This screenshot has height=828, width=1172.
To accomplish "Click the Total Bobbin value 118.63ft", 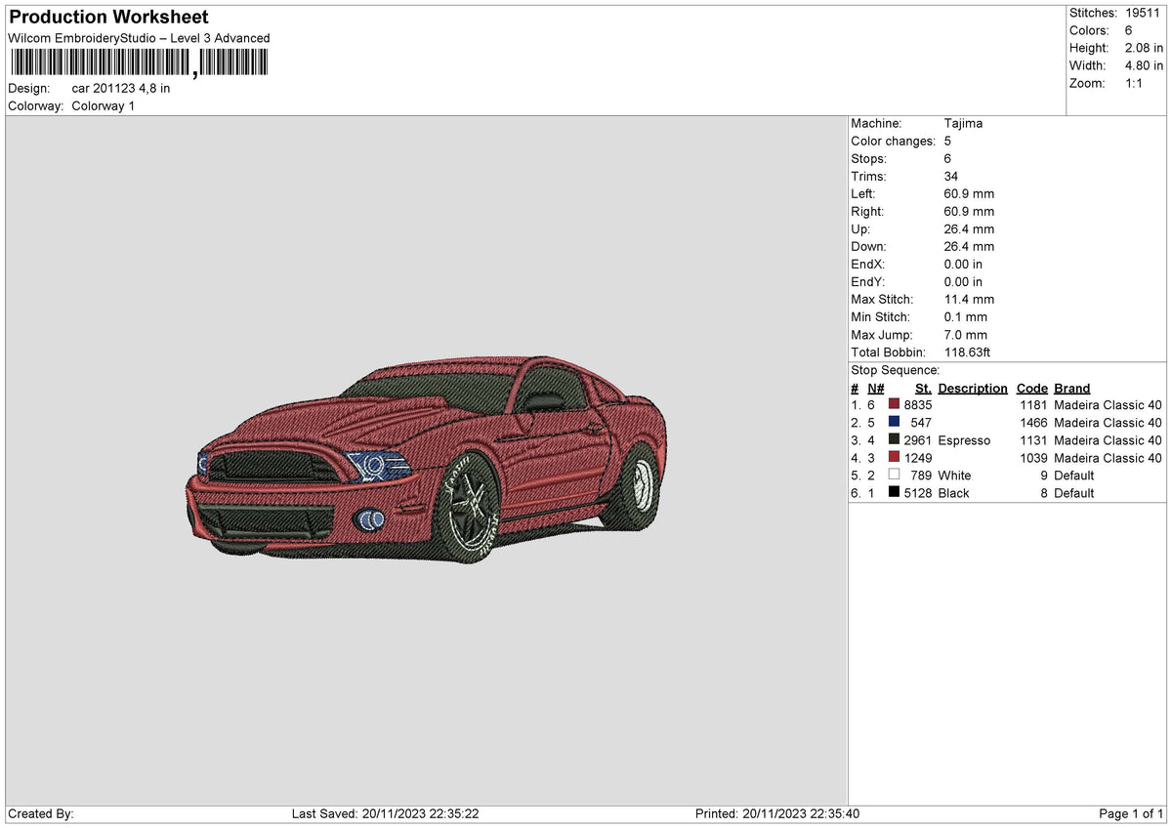I will tap(969, 352).
